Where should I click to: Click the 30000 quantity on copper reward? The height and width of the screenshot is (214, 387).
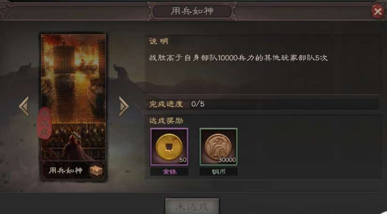(227, 160)
